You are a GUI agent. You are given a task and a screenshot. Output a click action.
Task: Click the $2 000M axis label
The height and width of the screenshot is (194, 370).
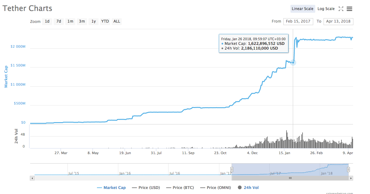point(18,46)
